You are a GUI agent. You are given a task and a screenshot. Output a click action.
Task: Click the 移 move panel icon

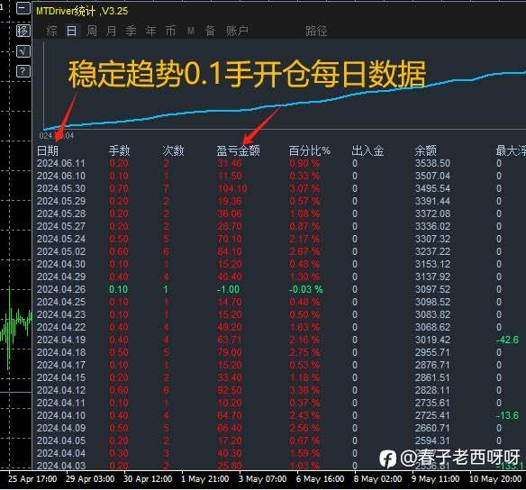coord(23,31)
